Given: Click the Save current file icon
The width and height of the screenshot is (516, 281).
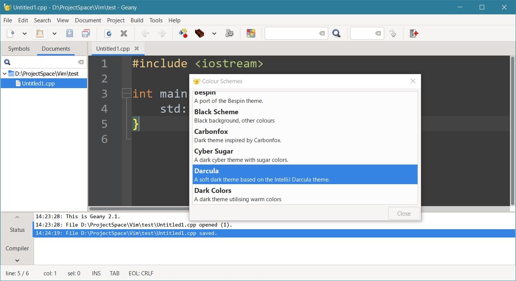Looking at the screenshot, I should 70,34.
